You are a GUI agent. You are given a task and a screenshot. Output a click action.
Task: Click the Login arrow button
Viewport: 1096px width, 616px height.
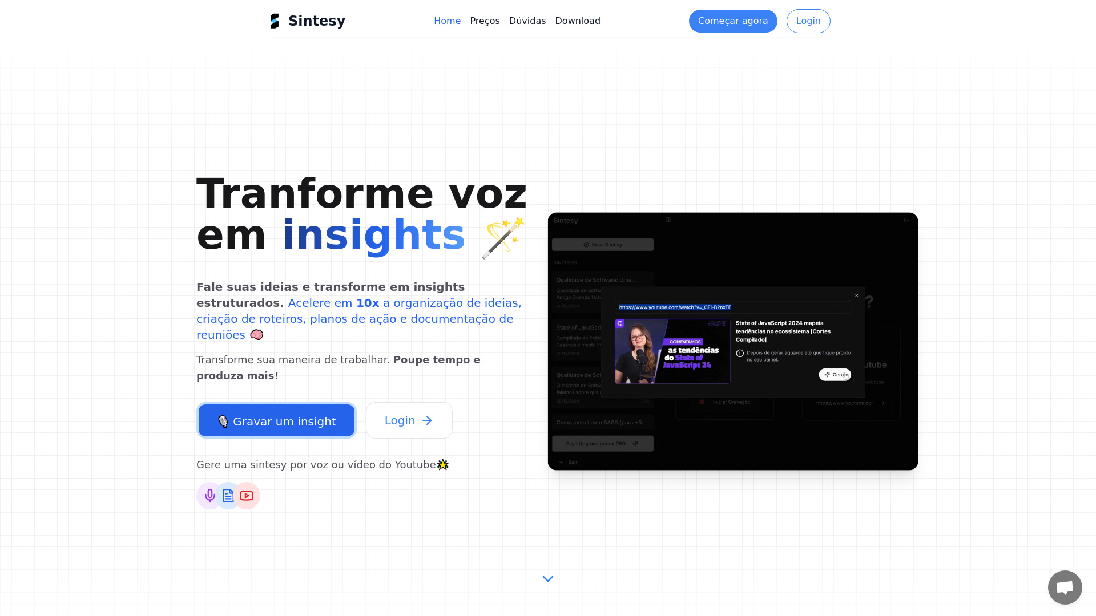409,420
